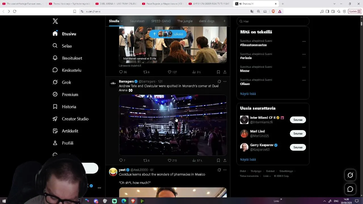Open more options on the yeet post
363x204 pixels.
[225, 170]
